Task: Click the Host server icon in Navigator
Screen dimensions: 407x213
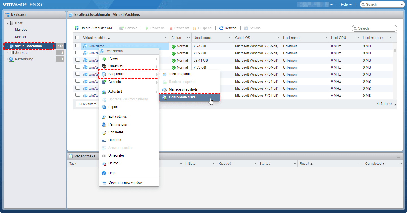Action: [12, 23]
